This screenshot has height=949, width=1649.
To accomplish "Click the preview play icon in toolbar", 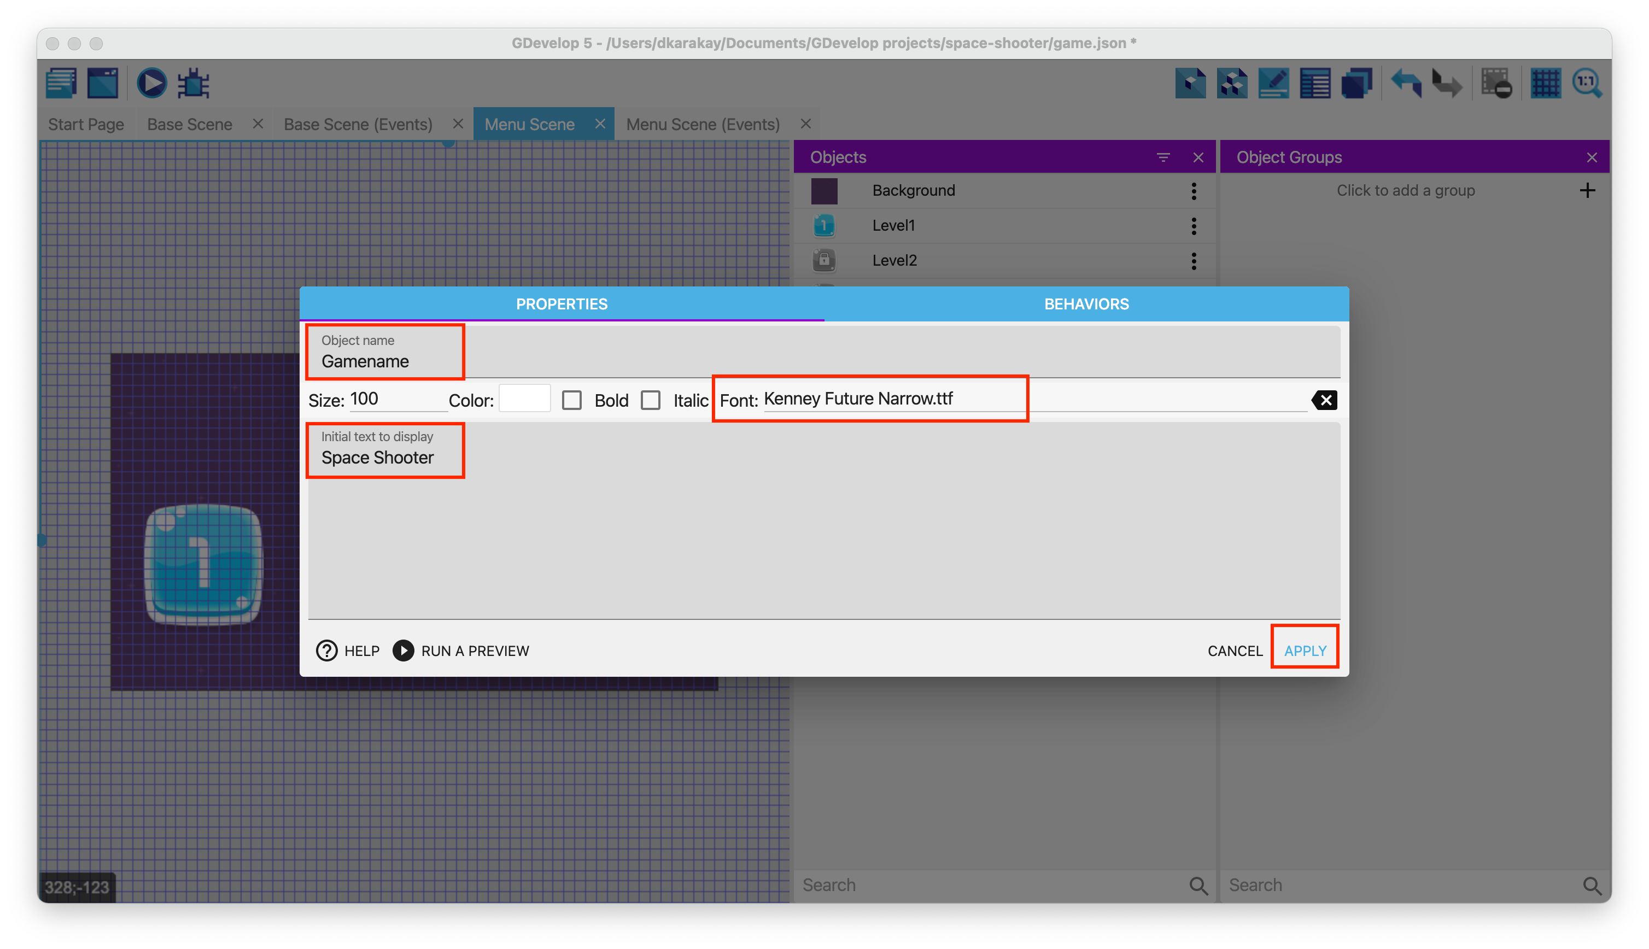I will 151,84.
